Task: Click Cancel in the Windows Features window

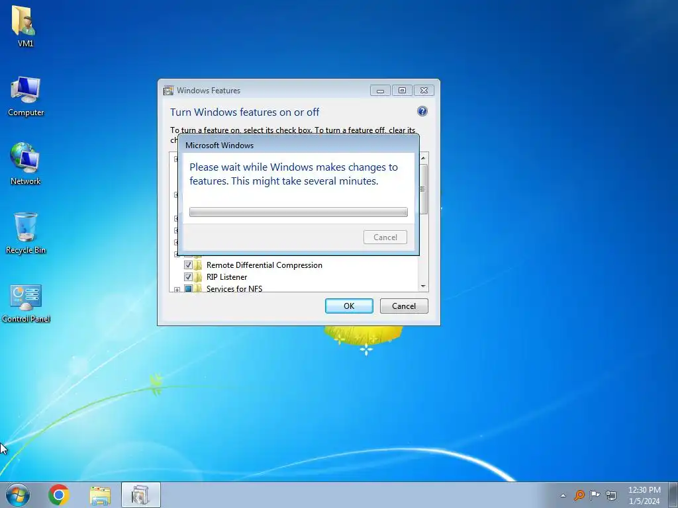Action: point(404,306)
